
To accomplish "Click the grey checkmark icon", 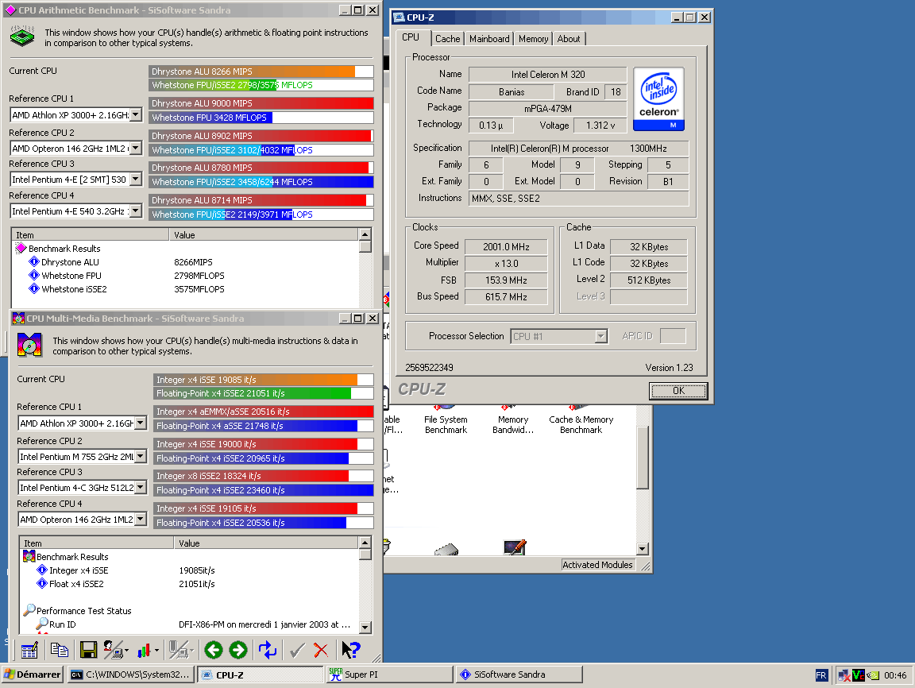I will (297, 650).
